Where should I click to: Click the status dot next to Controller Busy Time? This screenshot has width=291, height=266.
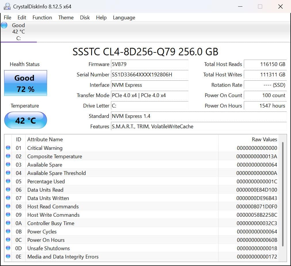(x=8, y=223)
